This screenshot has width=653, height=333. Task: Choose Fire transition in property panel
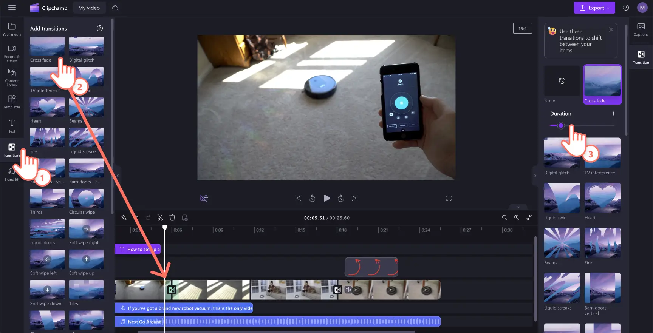click(602, 243)
